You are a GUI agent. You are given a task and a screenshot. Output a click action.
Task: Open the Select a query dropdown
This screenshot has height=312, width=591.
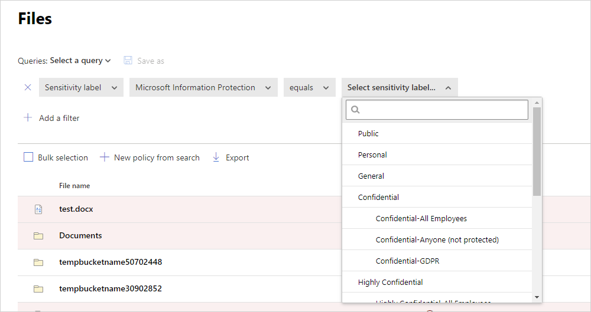pyautogui.click(x=80, y=61)
